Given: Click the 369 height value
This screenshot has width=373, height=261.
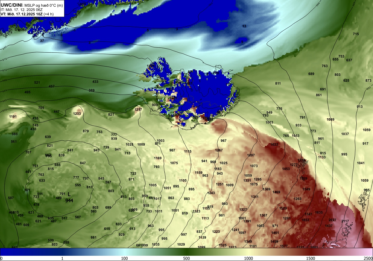Looking at the screenshot, I should pos(92,90).
